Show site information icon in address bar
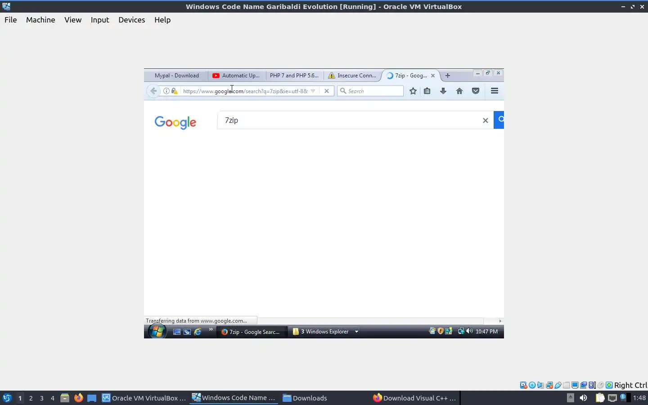The width and height of the screenshot is (648, 405). coord(166,91)
